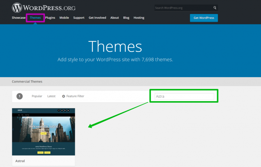The width and height of the screenshot is (261, 167).
Task: Open the Support menu item
Action: point(79,18)
